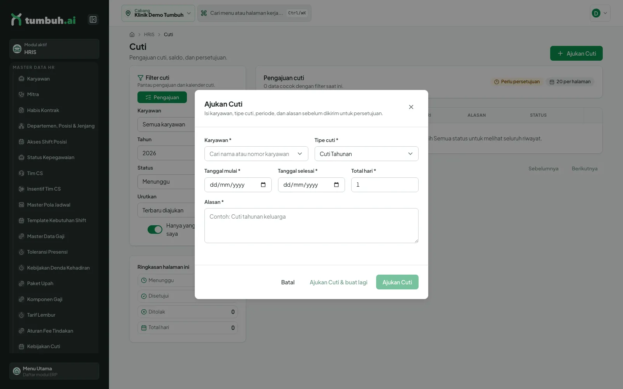Open the Tanggal selesai calendar picker icon
This screenshot has width=623, height=389.
point(336,185)
